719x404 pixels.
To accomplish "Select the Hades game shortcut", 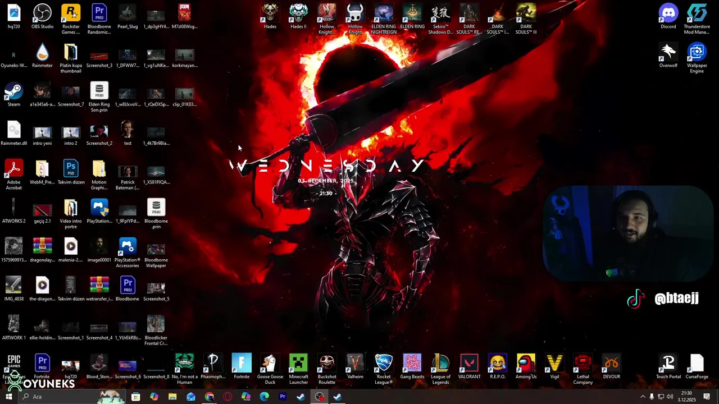I will point(270,17).
